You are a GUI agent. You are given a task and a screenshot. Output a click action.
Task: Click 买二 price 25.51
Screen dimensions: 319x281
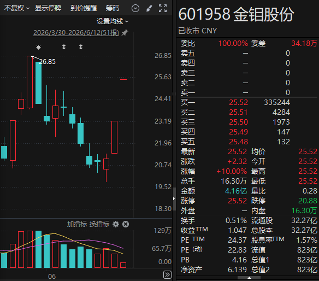pos(239,112)
